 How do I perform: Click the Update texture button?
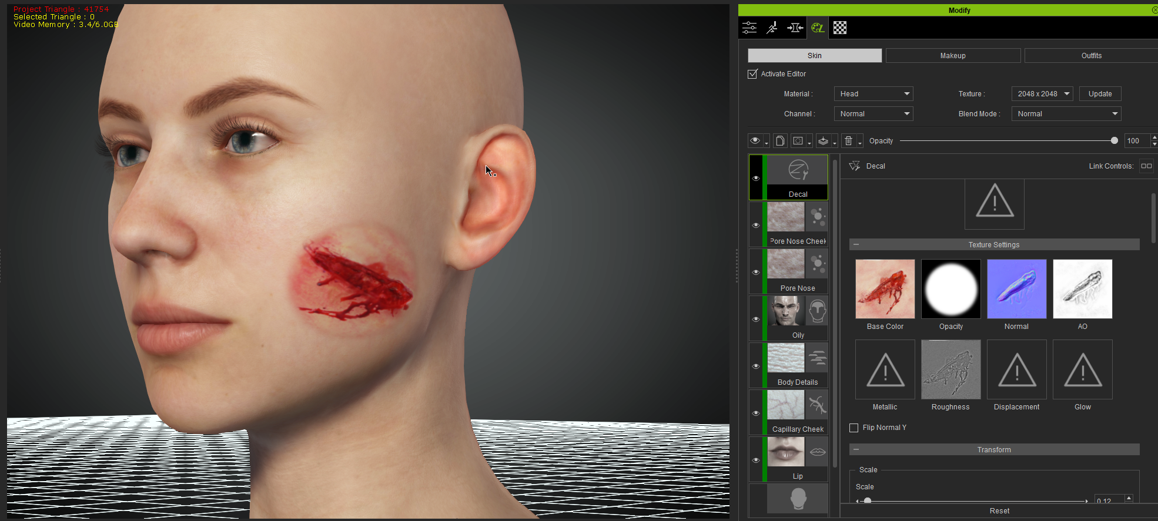click(1100, 94)
